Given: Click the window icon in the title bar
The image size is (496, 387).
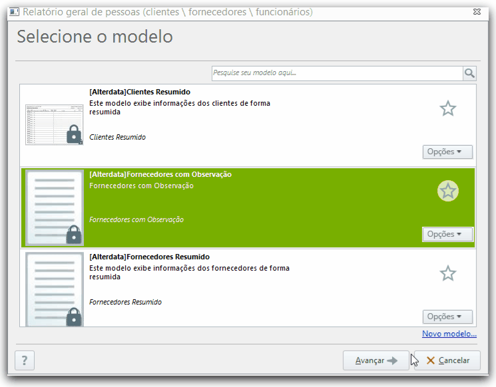Looking at the screenshot, I should (14, 12).
